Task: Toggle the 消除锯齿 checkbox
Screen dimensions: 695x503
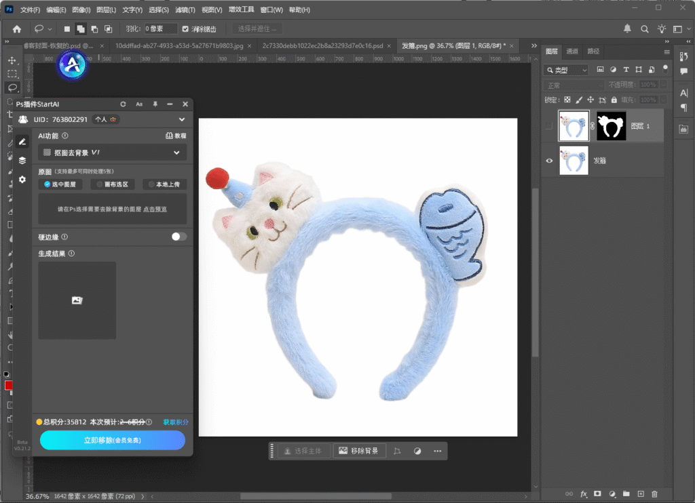Action: [x=185, y=29]
